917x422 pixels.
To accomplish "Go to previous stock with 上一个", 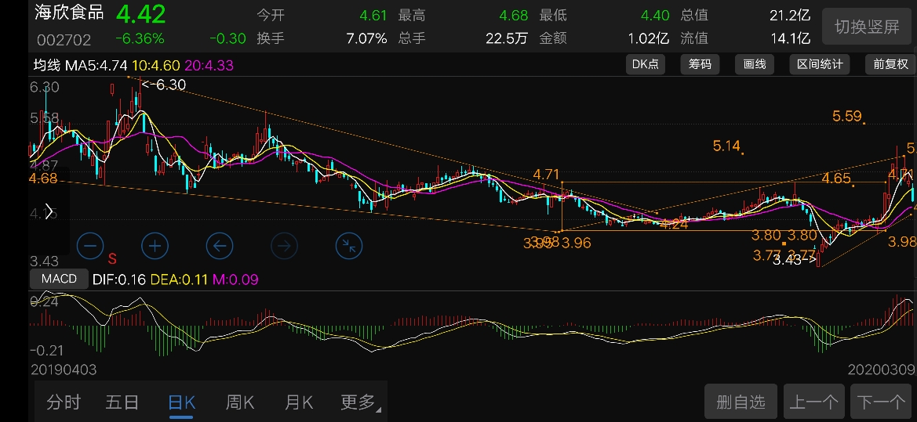I will [814, 402].
